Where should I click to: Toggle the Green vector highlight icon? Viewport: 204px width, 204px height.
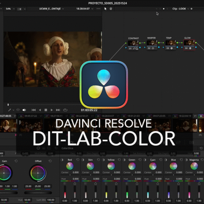click(x=124, y=160)
